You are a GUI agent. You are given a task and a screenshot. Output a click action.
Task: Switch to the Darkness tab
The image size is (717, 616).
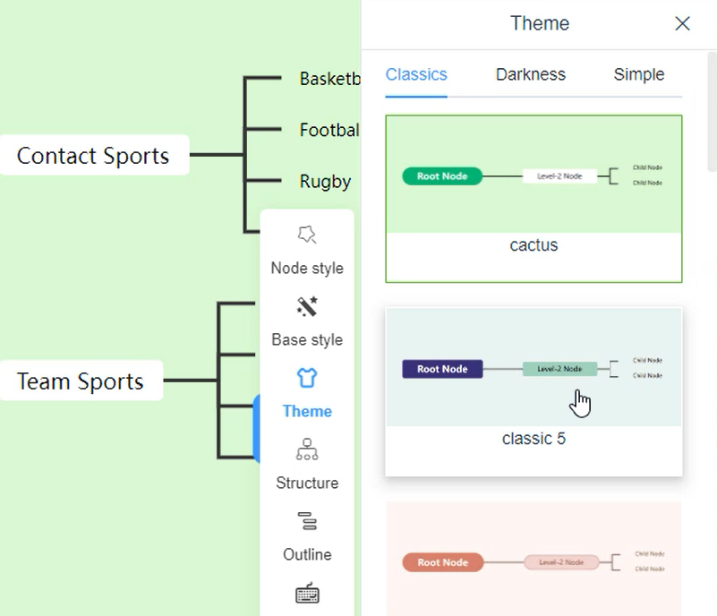click(x=531, y=75)
